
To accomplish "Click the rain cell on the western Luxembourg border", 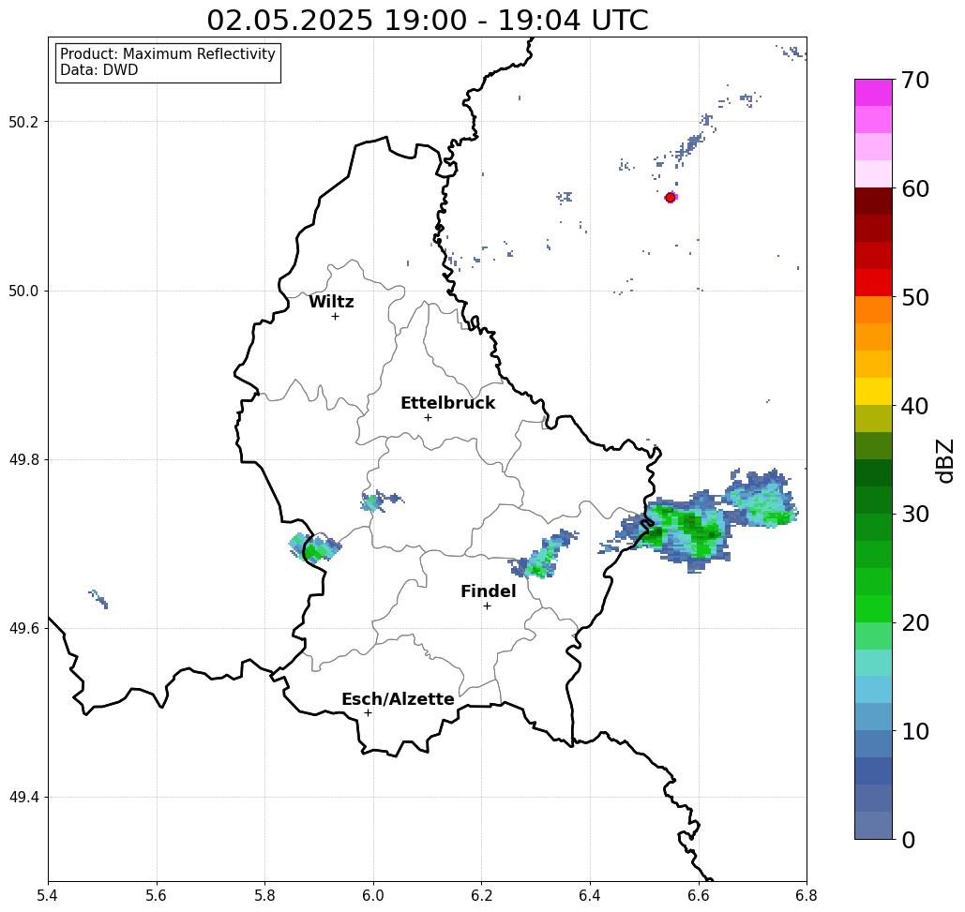I will pyautogui.click(x=314, y=547).
